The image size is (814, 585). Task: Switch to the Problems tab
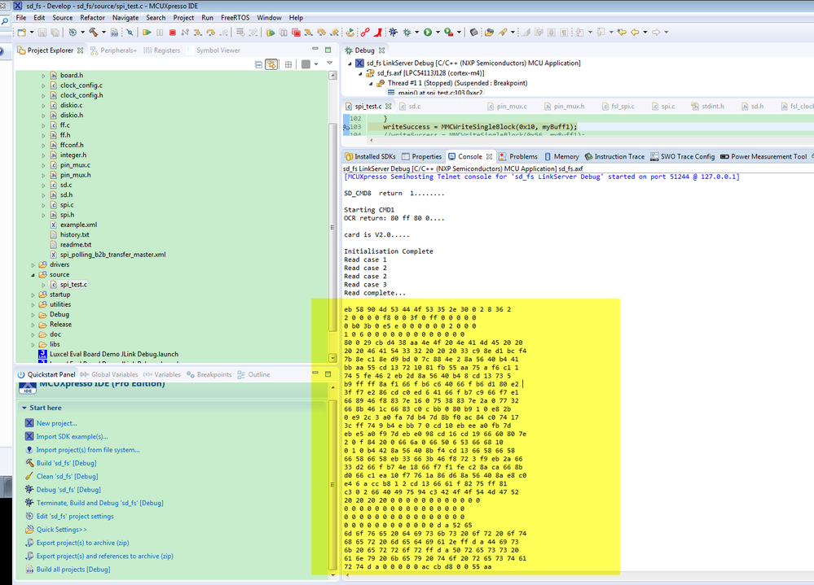(x=518, y=156)
